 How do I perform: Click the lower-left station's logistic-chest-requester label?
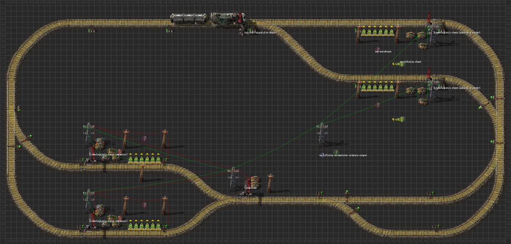(108, 221)
